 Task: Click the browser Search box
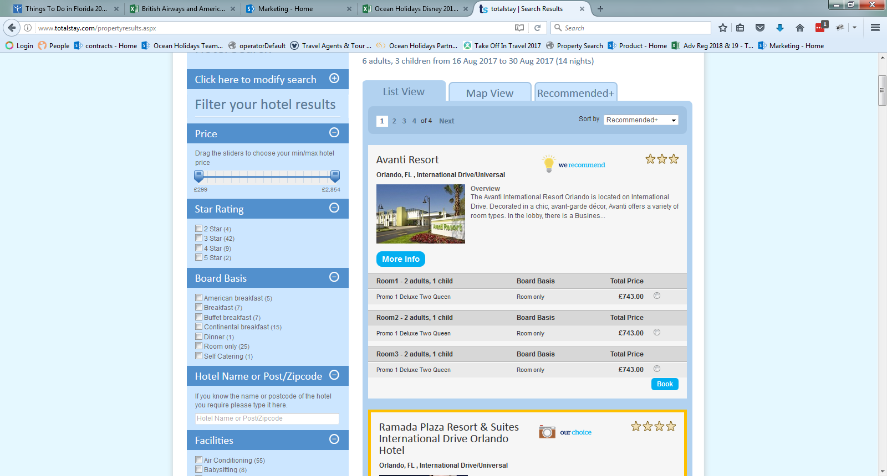(631, 28)
